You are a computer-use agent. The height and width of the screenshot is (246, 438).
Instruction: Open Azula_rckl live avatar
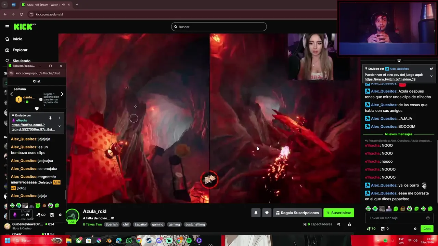(x=72, y=217)
